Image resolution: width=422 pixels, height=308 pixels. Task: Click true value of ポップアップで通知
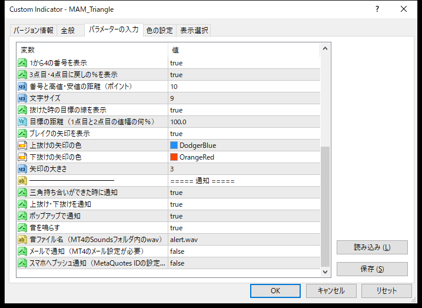coord(244,216)
